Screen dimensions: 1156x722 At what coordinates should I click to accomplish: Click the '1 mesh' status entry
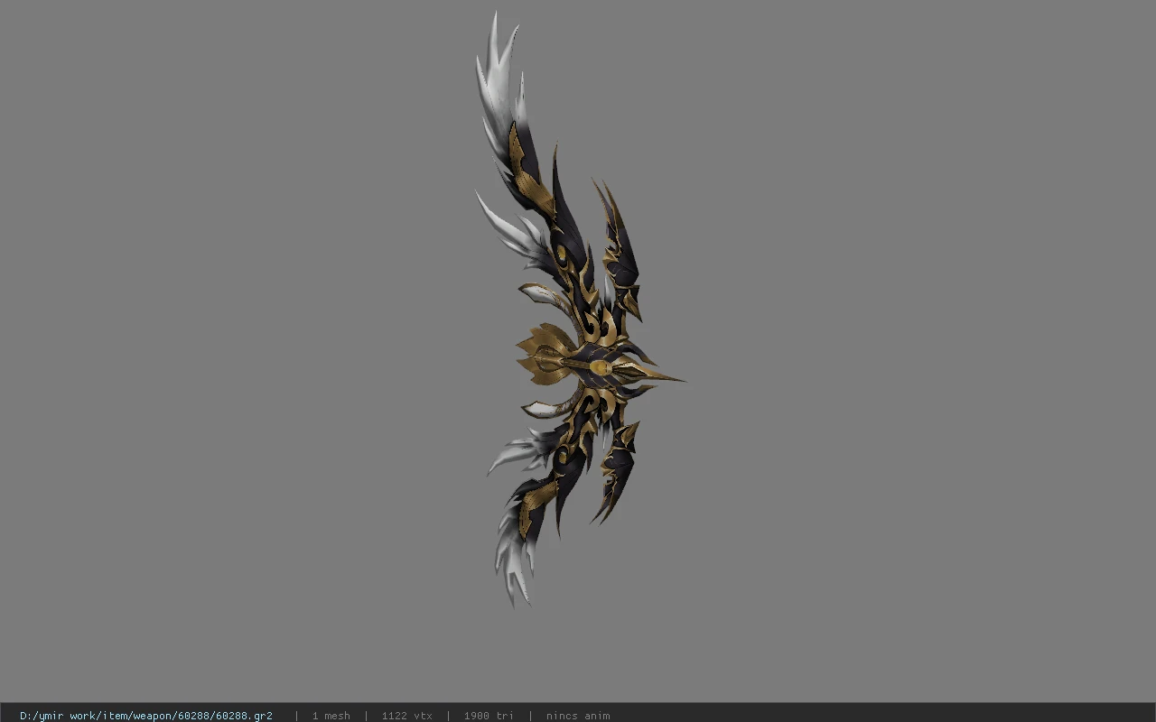(331, 716)
